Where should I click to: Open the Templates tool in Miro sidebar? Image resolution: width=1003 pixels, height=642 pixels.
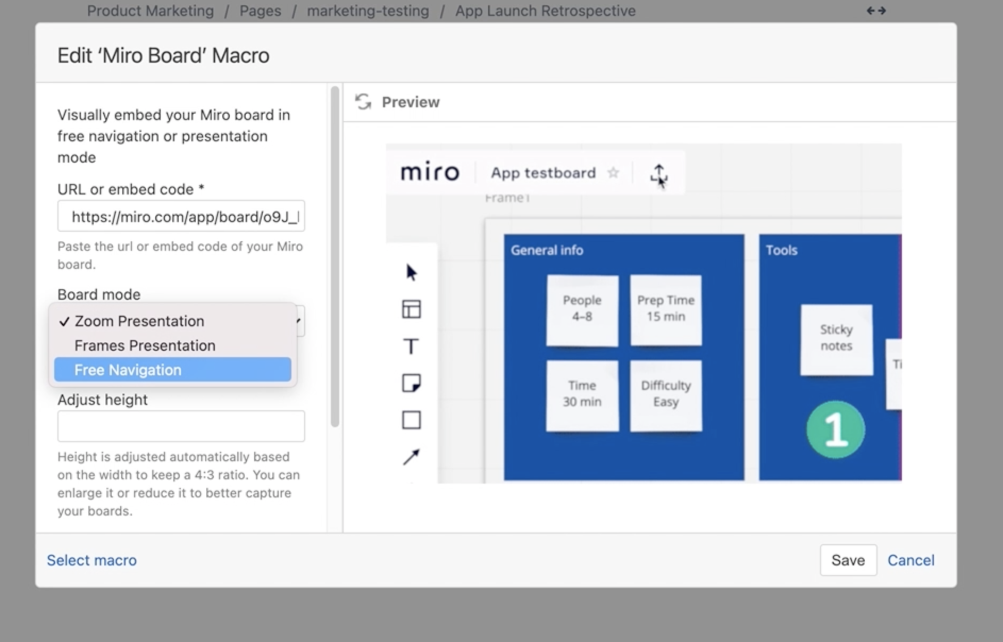[x=411, y=309]
